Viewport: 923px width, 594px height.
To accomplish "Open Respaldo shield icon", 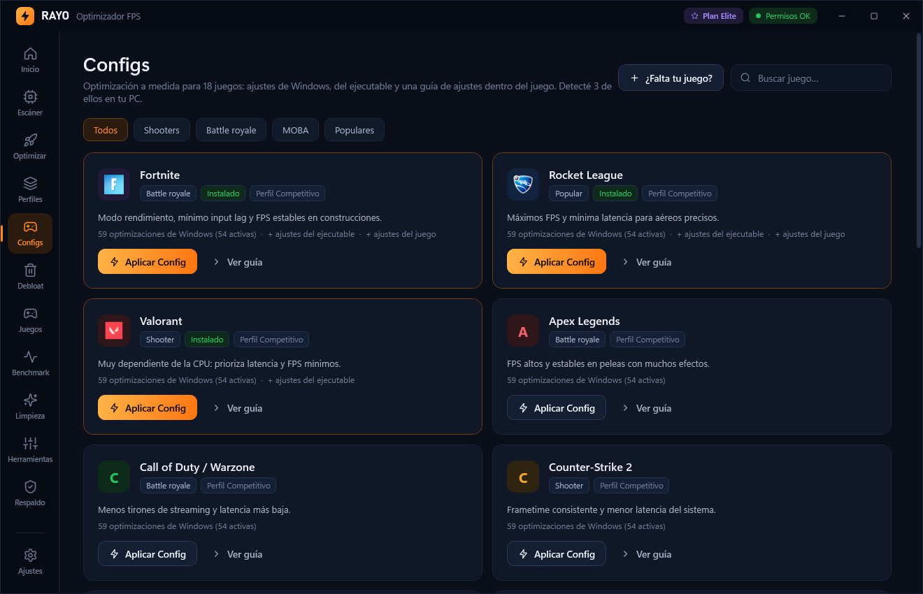I will coord(30,493).
